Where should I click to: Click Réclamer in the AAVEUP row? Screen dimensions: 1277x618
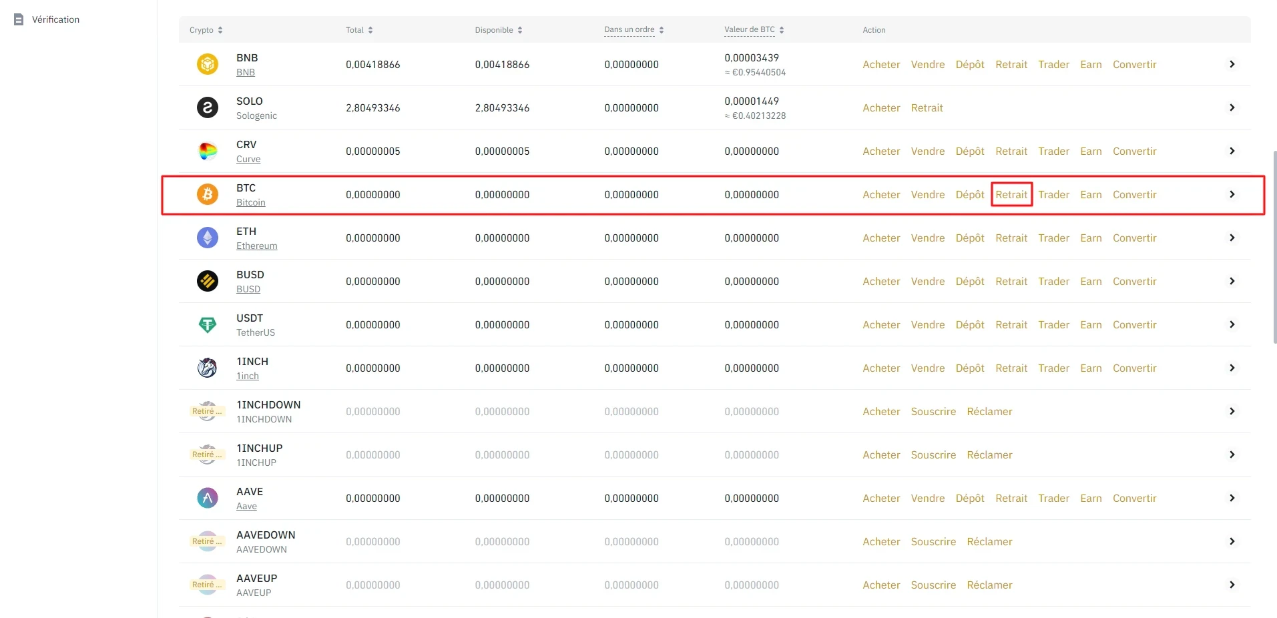click(x=989, y=585)
